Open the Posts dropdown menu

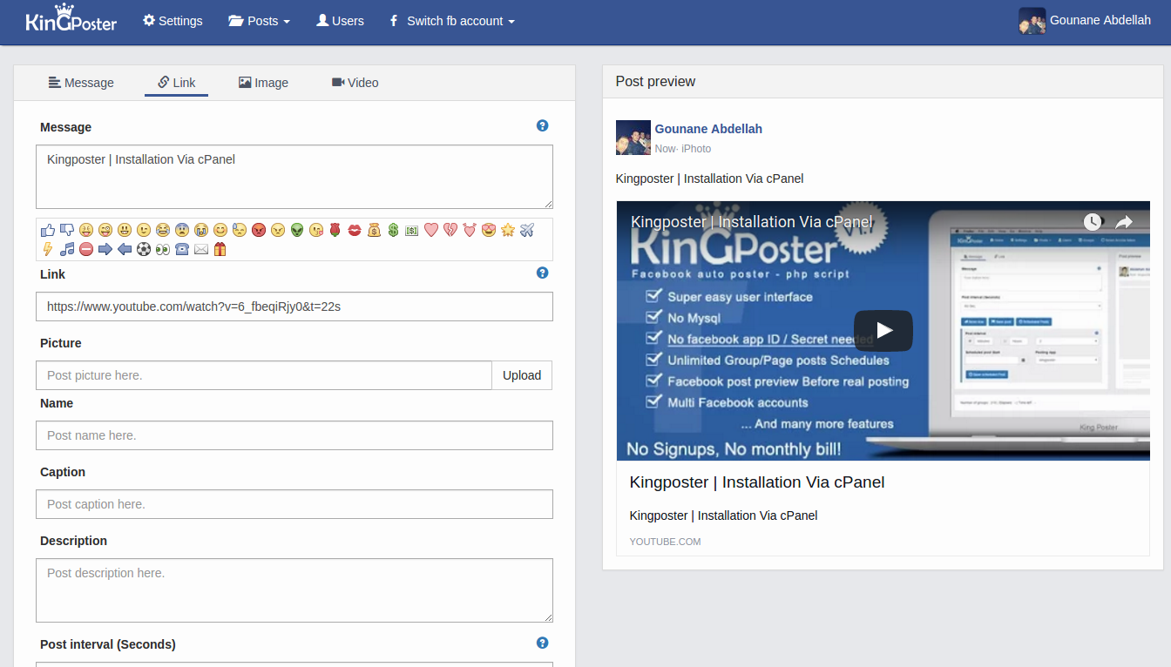pyautogui.click(x=259, y=21)
